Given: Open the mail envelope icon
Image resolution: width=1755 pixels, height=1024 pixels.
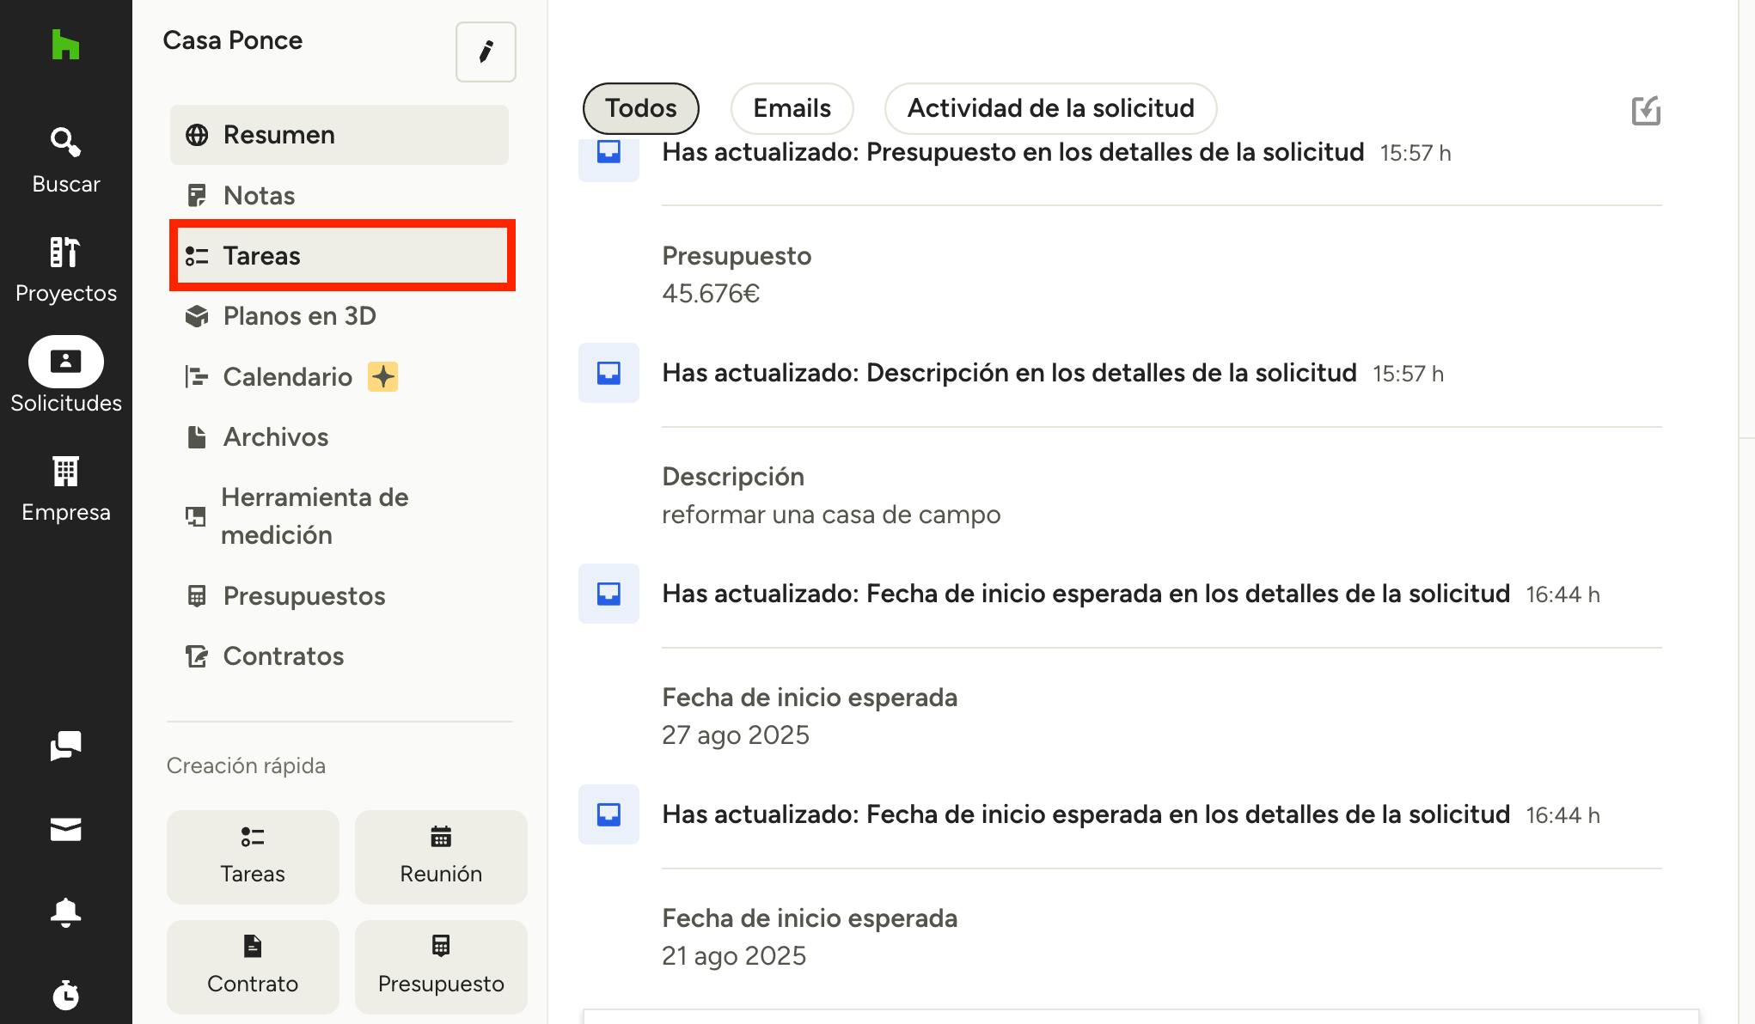Looking at the screenshot, I should click(65, 829).
